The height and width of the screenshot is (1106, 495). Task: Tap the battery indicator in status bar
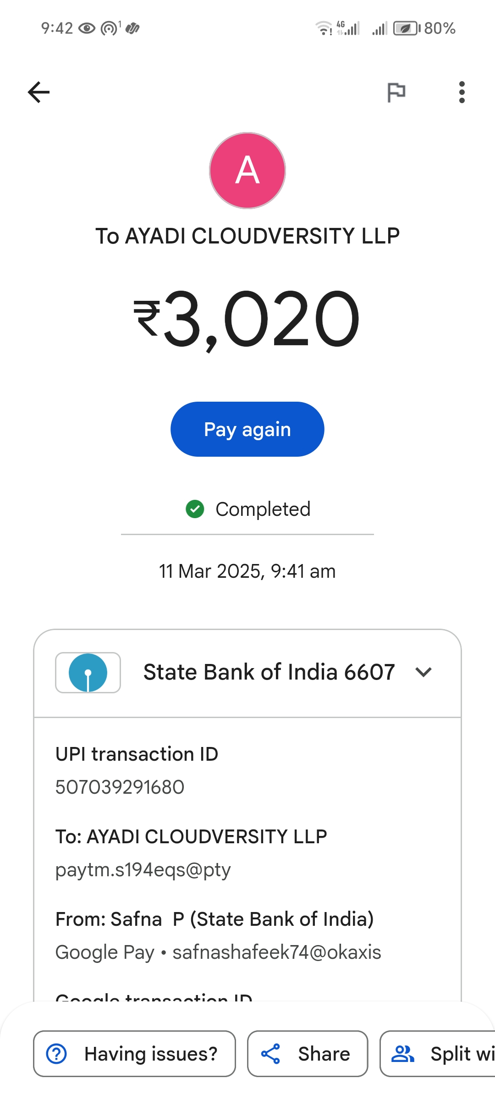click(x=406, y=28)
